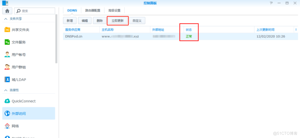The height and width of the screenshot is (138, 300).
Task: Click the sidebar vertical scrollbar
Action: click(56, 38)
